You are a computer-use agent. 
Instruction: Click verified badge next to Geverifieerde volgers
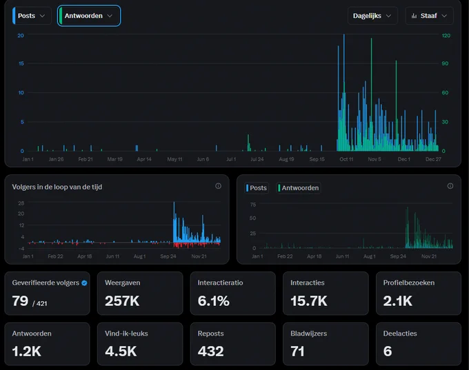tap(84, 282)
